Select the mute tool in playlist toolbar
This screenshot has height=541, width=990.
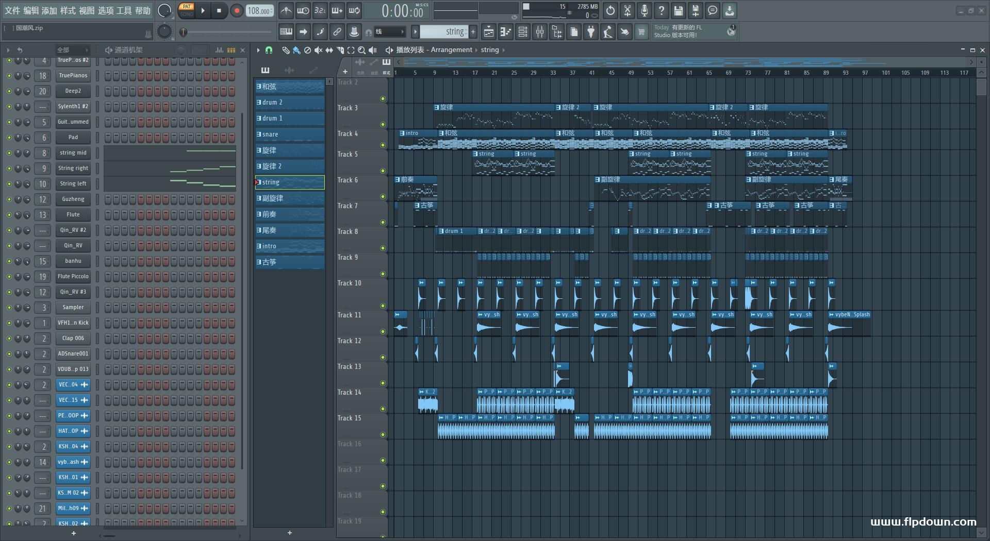pyautogui.click(x=318, y=50)
